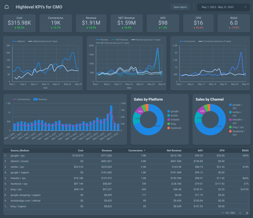Select the NET Revenue $1.59M scorecard

click(x=127, y=23)
